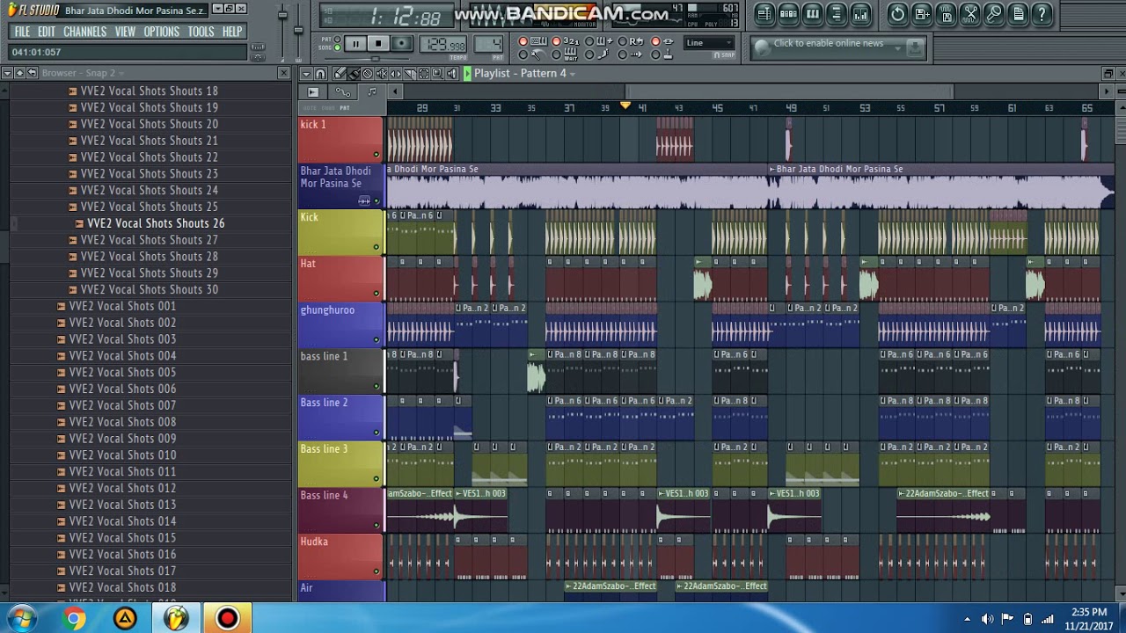Screen dimensions: 1126x633
Task: Select the playlist playback speaker tool
Action: 452,74
